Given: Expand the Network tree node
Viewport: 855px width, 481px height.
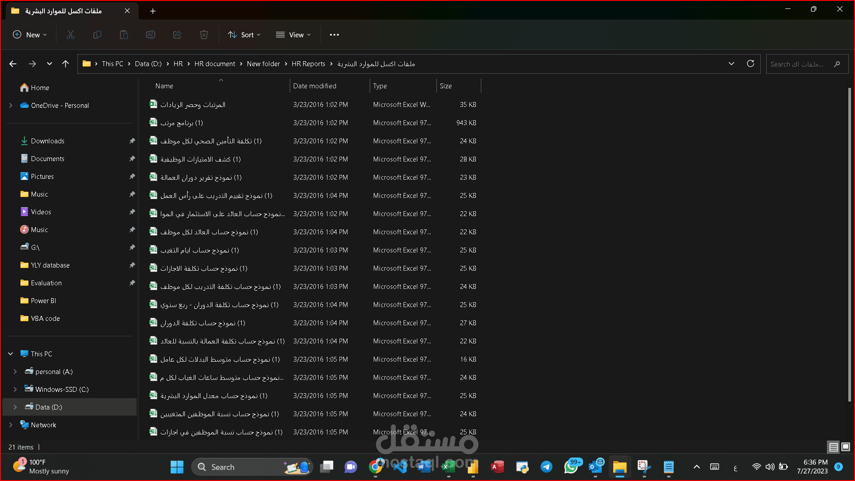Looking at the screenshot, I should 11,425.
